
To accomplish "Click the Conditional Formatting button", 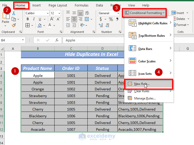I will click(x=145, y=13).
